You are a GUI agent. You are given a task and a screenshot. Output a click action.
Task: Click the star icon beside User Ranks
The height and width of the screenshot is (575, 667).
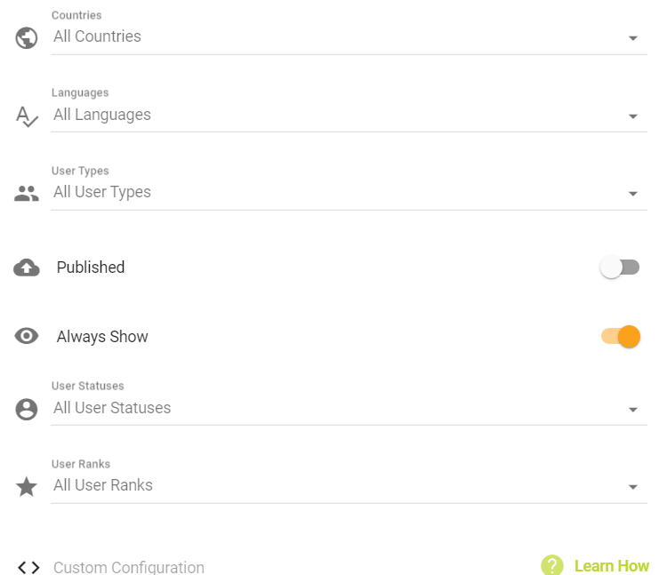(x=27, y=487)
